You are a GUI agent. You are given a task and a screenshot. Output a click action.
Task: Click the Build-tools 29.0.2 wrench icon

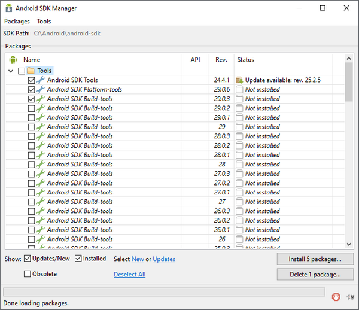point(41,108)
